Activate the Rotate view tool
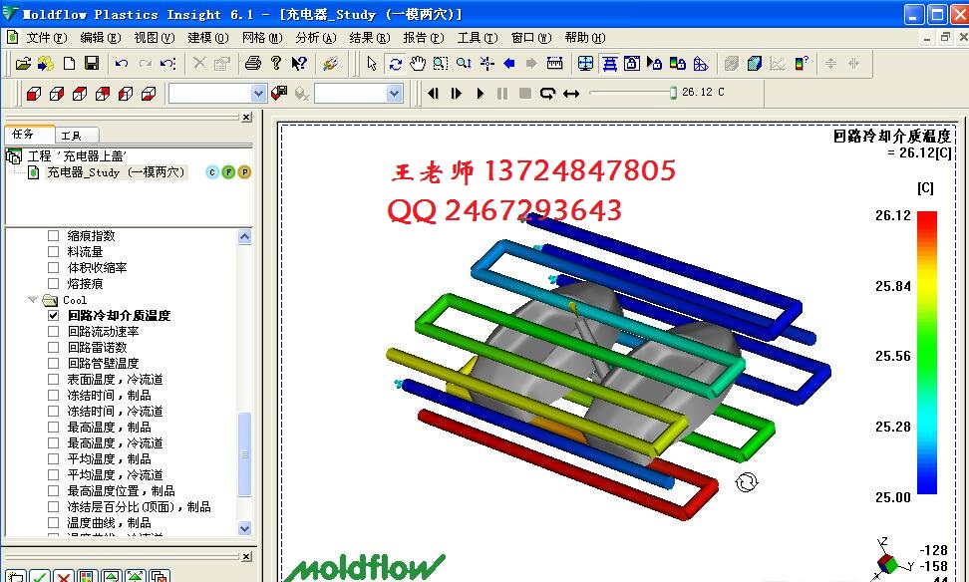Screen dimensions: 969x582 pos(395,63)
